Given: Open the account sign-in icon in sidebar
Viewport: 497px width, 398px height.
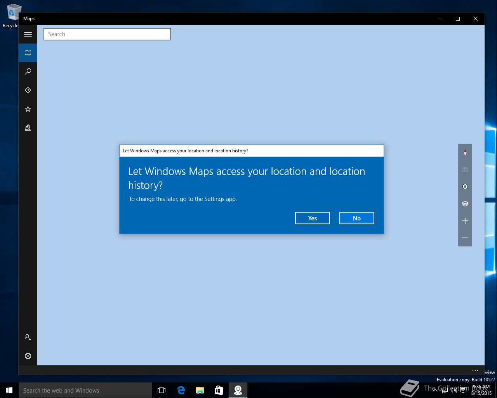Looking at the screenshot, I should [x=28, y=337].
